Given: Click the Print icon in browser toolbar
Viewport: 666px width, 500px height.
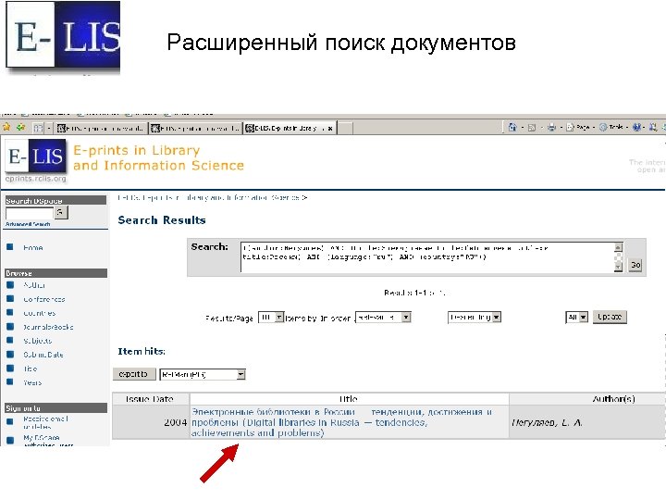Looking at the screenshot, I should [x=551, y=127].
